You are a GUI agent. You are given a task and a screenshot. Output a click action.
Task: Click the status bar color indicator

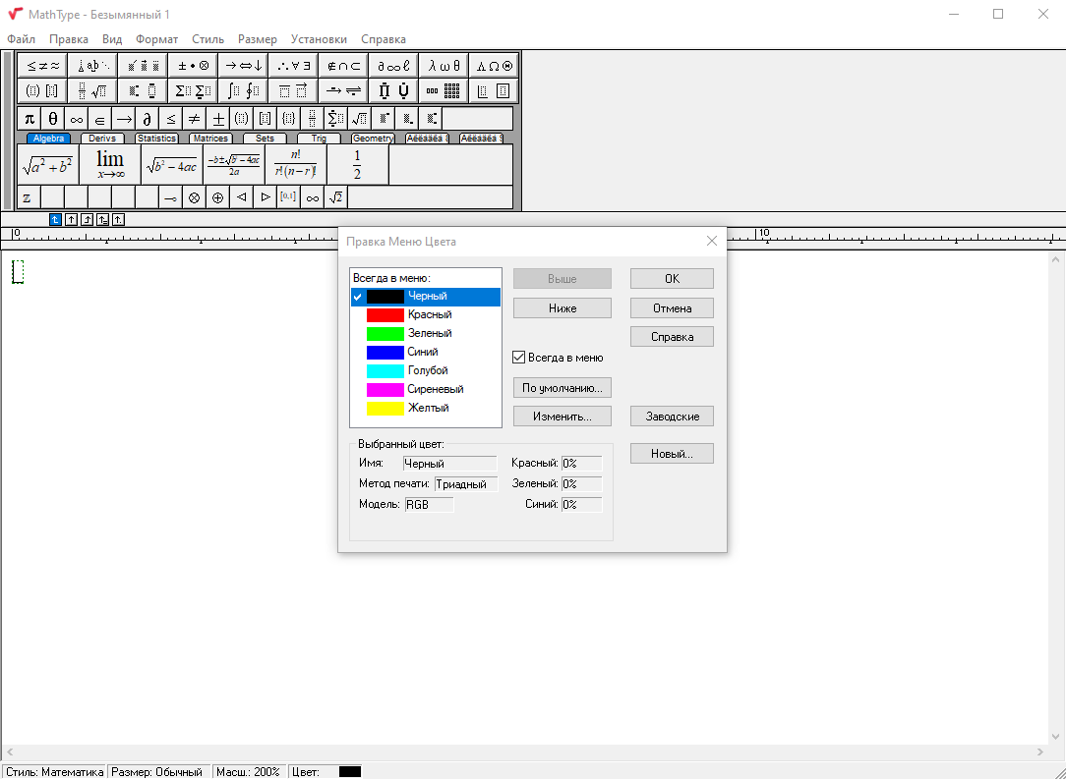pyautogui.click(x=350, y=771)
